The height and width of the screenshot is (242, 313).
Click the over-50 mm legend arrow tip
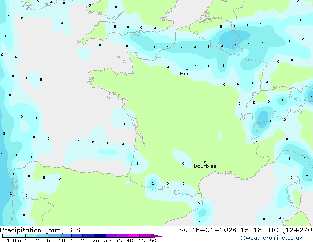156,236
